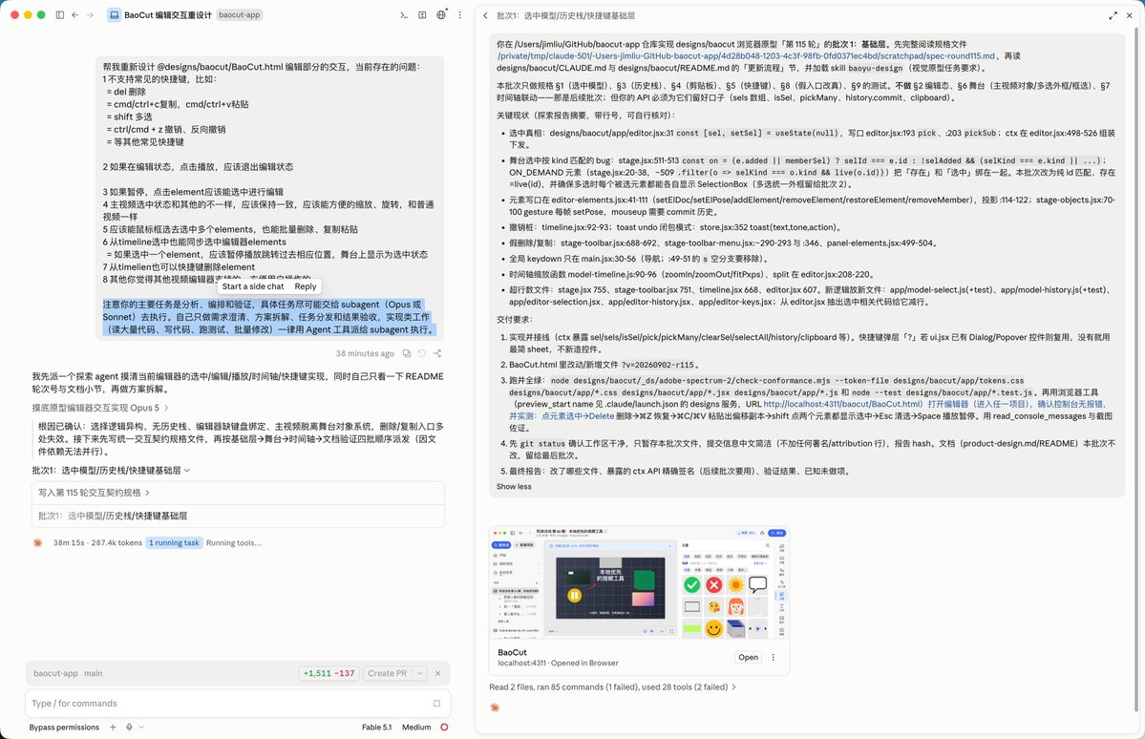The image size is (1145, 739).
Task: Open the preview panel icon in header
Action: point(422,14)
